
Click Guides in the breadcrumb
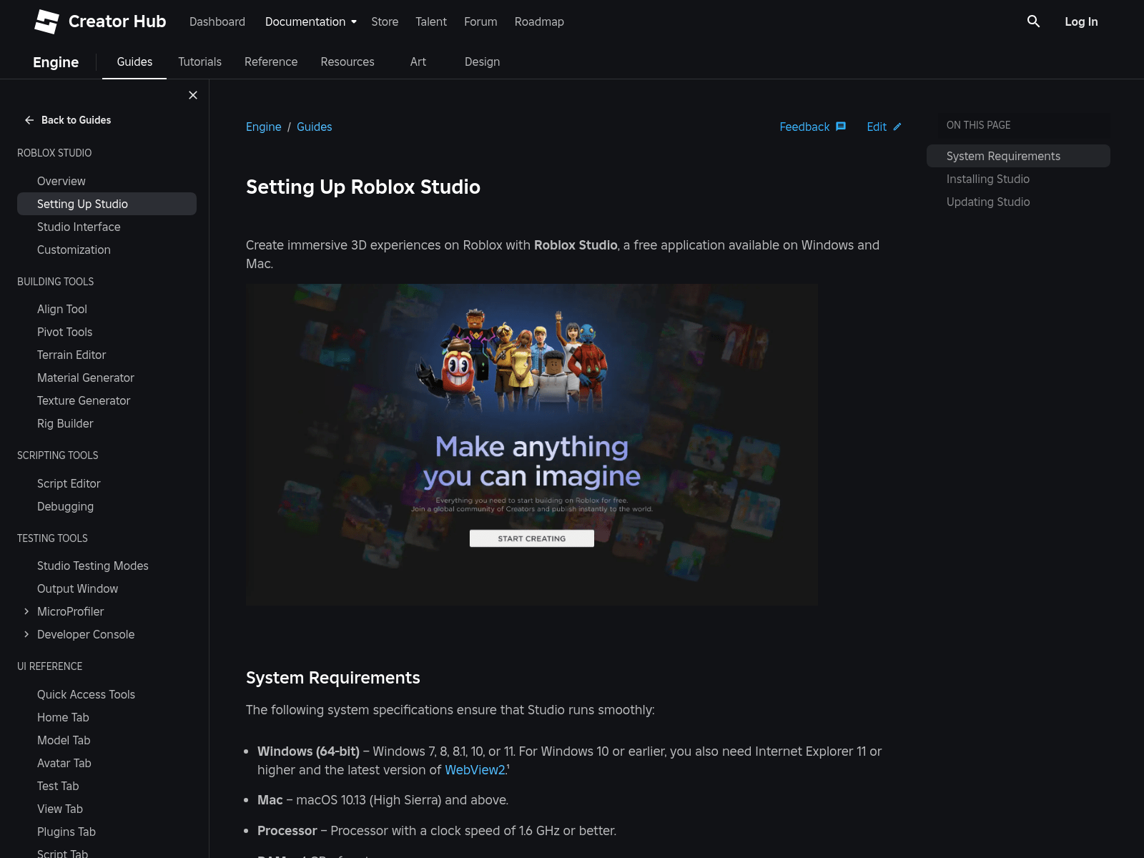point(315,127)
